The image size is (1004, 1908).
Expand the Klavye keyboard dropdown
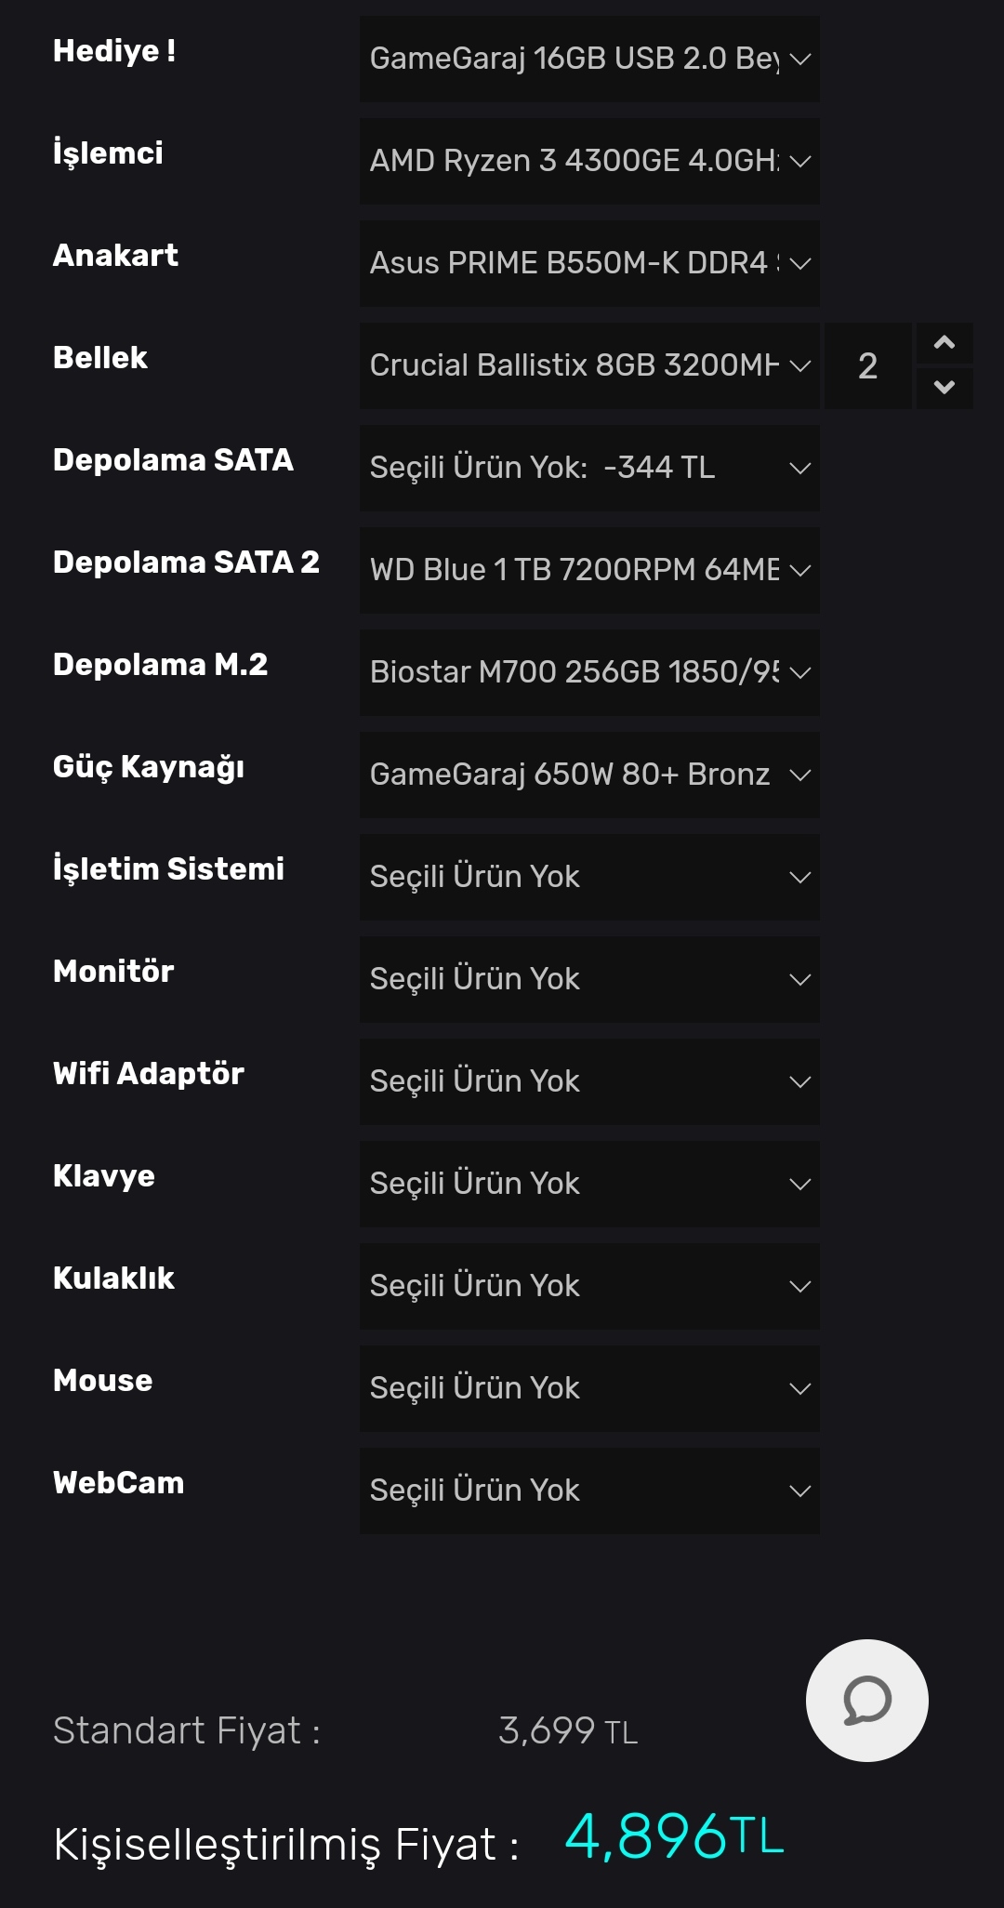tap(589, 1184)
